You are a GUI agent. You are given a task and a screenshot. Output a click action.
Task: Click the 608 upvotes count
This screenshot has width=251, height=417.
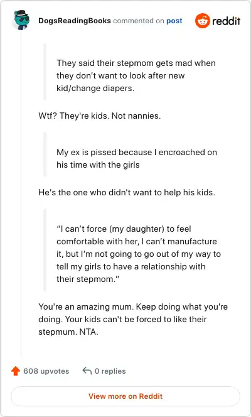[46, 371]
